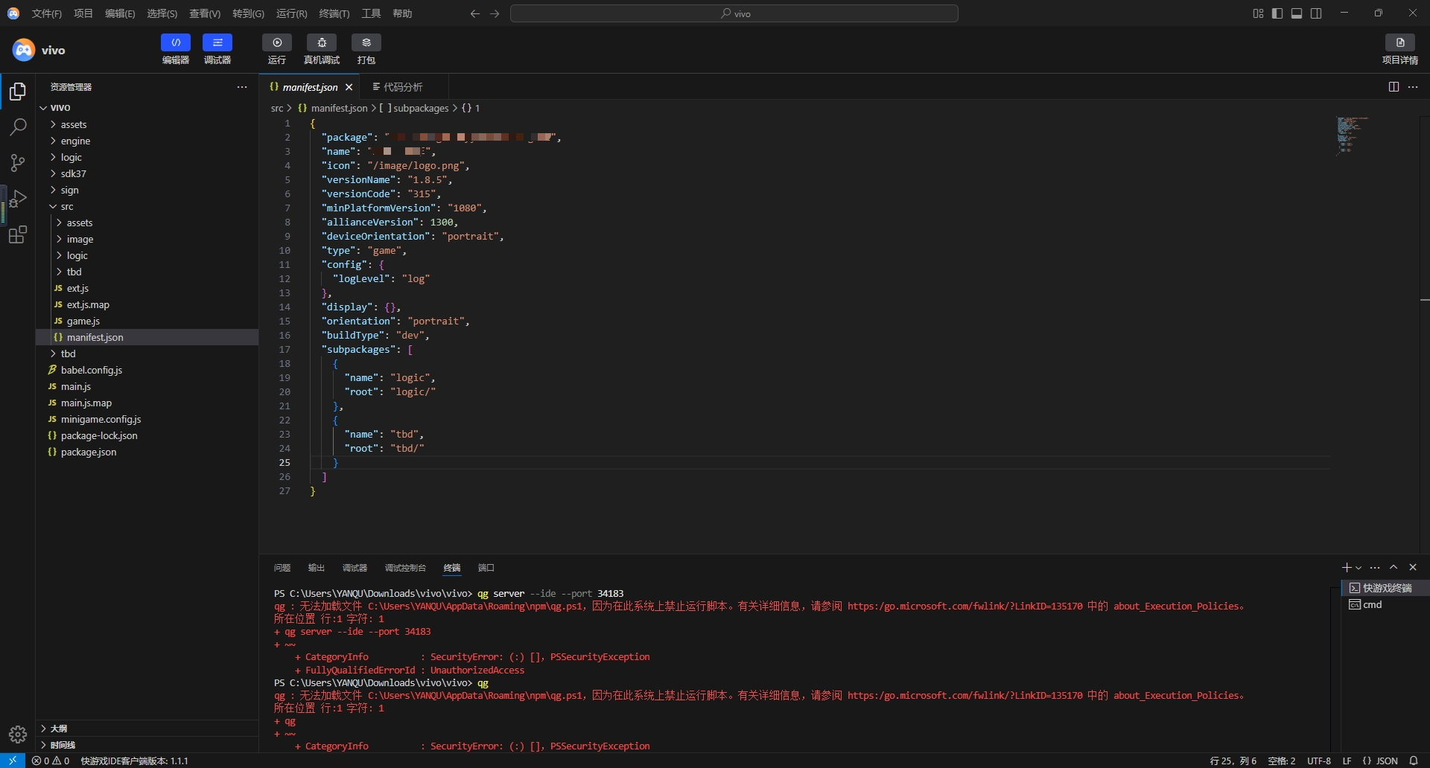The image size is (1430, 768).
Task: Switch to the 代码分析 tab
Action: point(402,87)
